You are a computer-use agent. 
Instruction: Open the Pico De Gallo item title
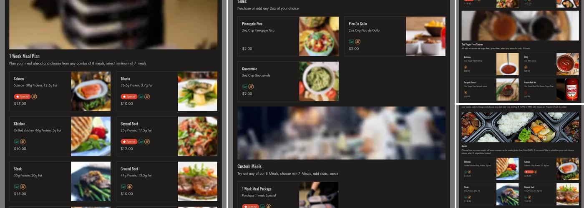click(x=358, y=24)
